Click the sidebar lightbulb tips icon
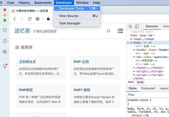Viewport: 169px width, 117px height. click(5, 66)
